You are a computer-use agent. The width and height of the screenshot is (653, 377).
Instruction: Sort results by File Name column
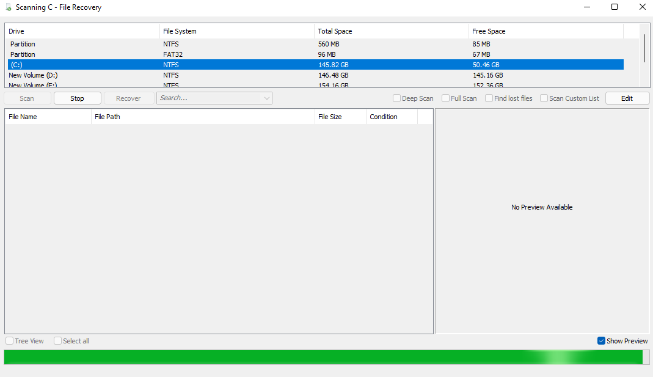[48, 117]
